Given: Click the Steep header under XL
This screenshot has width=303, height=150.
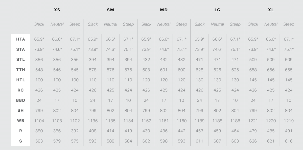Looking at the screenshot, I should (289, 24).
